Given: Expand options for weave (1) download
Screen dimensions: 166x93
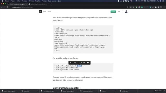Looking at the screenshot, I should pyautogui.click(x=38, y=91).
